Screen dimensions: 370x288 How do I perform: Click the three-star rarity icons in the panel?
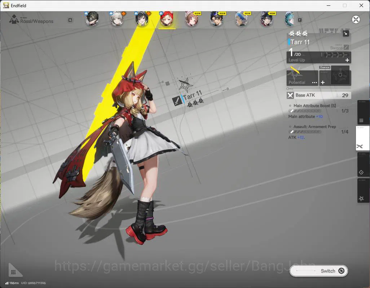(298, 34)
